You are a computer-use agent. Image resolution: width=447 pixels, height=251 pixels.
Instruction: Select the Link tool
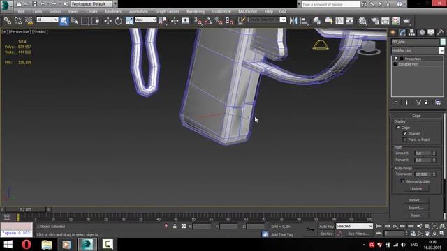click(x=8, y=21)
